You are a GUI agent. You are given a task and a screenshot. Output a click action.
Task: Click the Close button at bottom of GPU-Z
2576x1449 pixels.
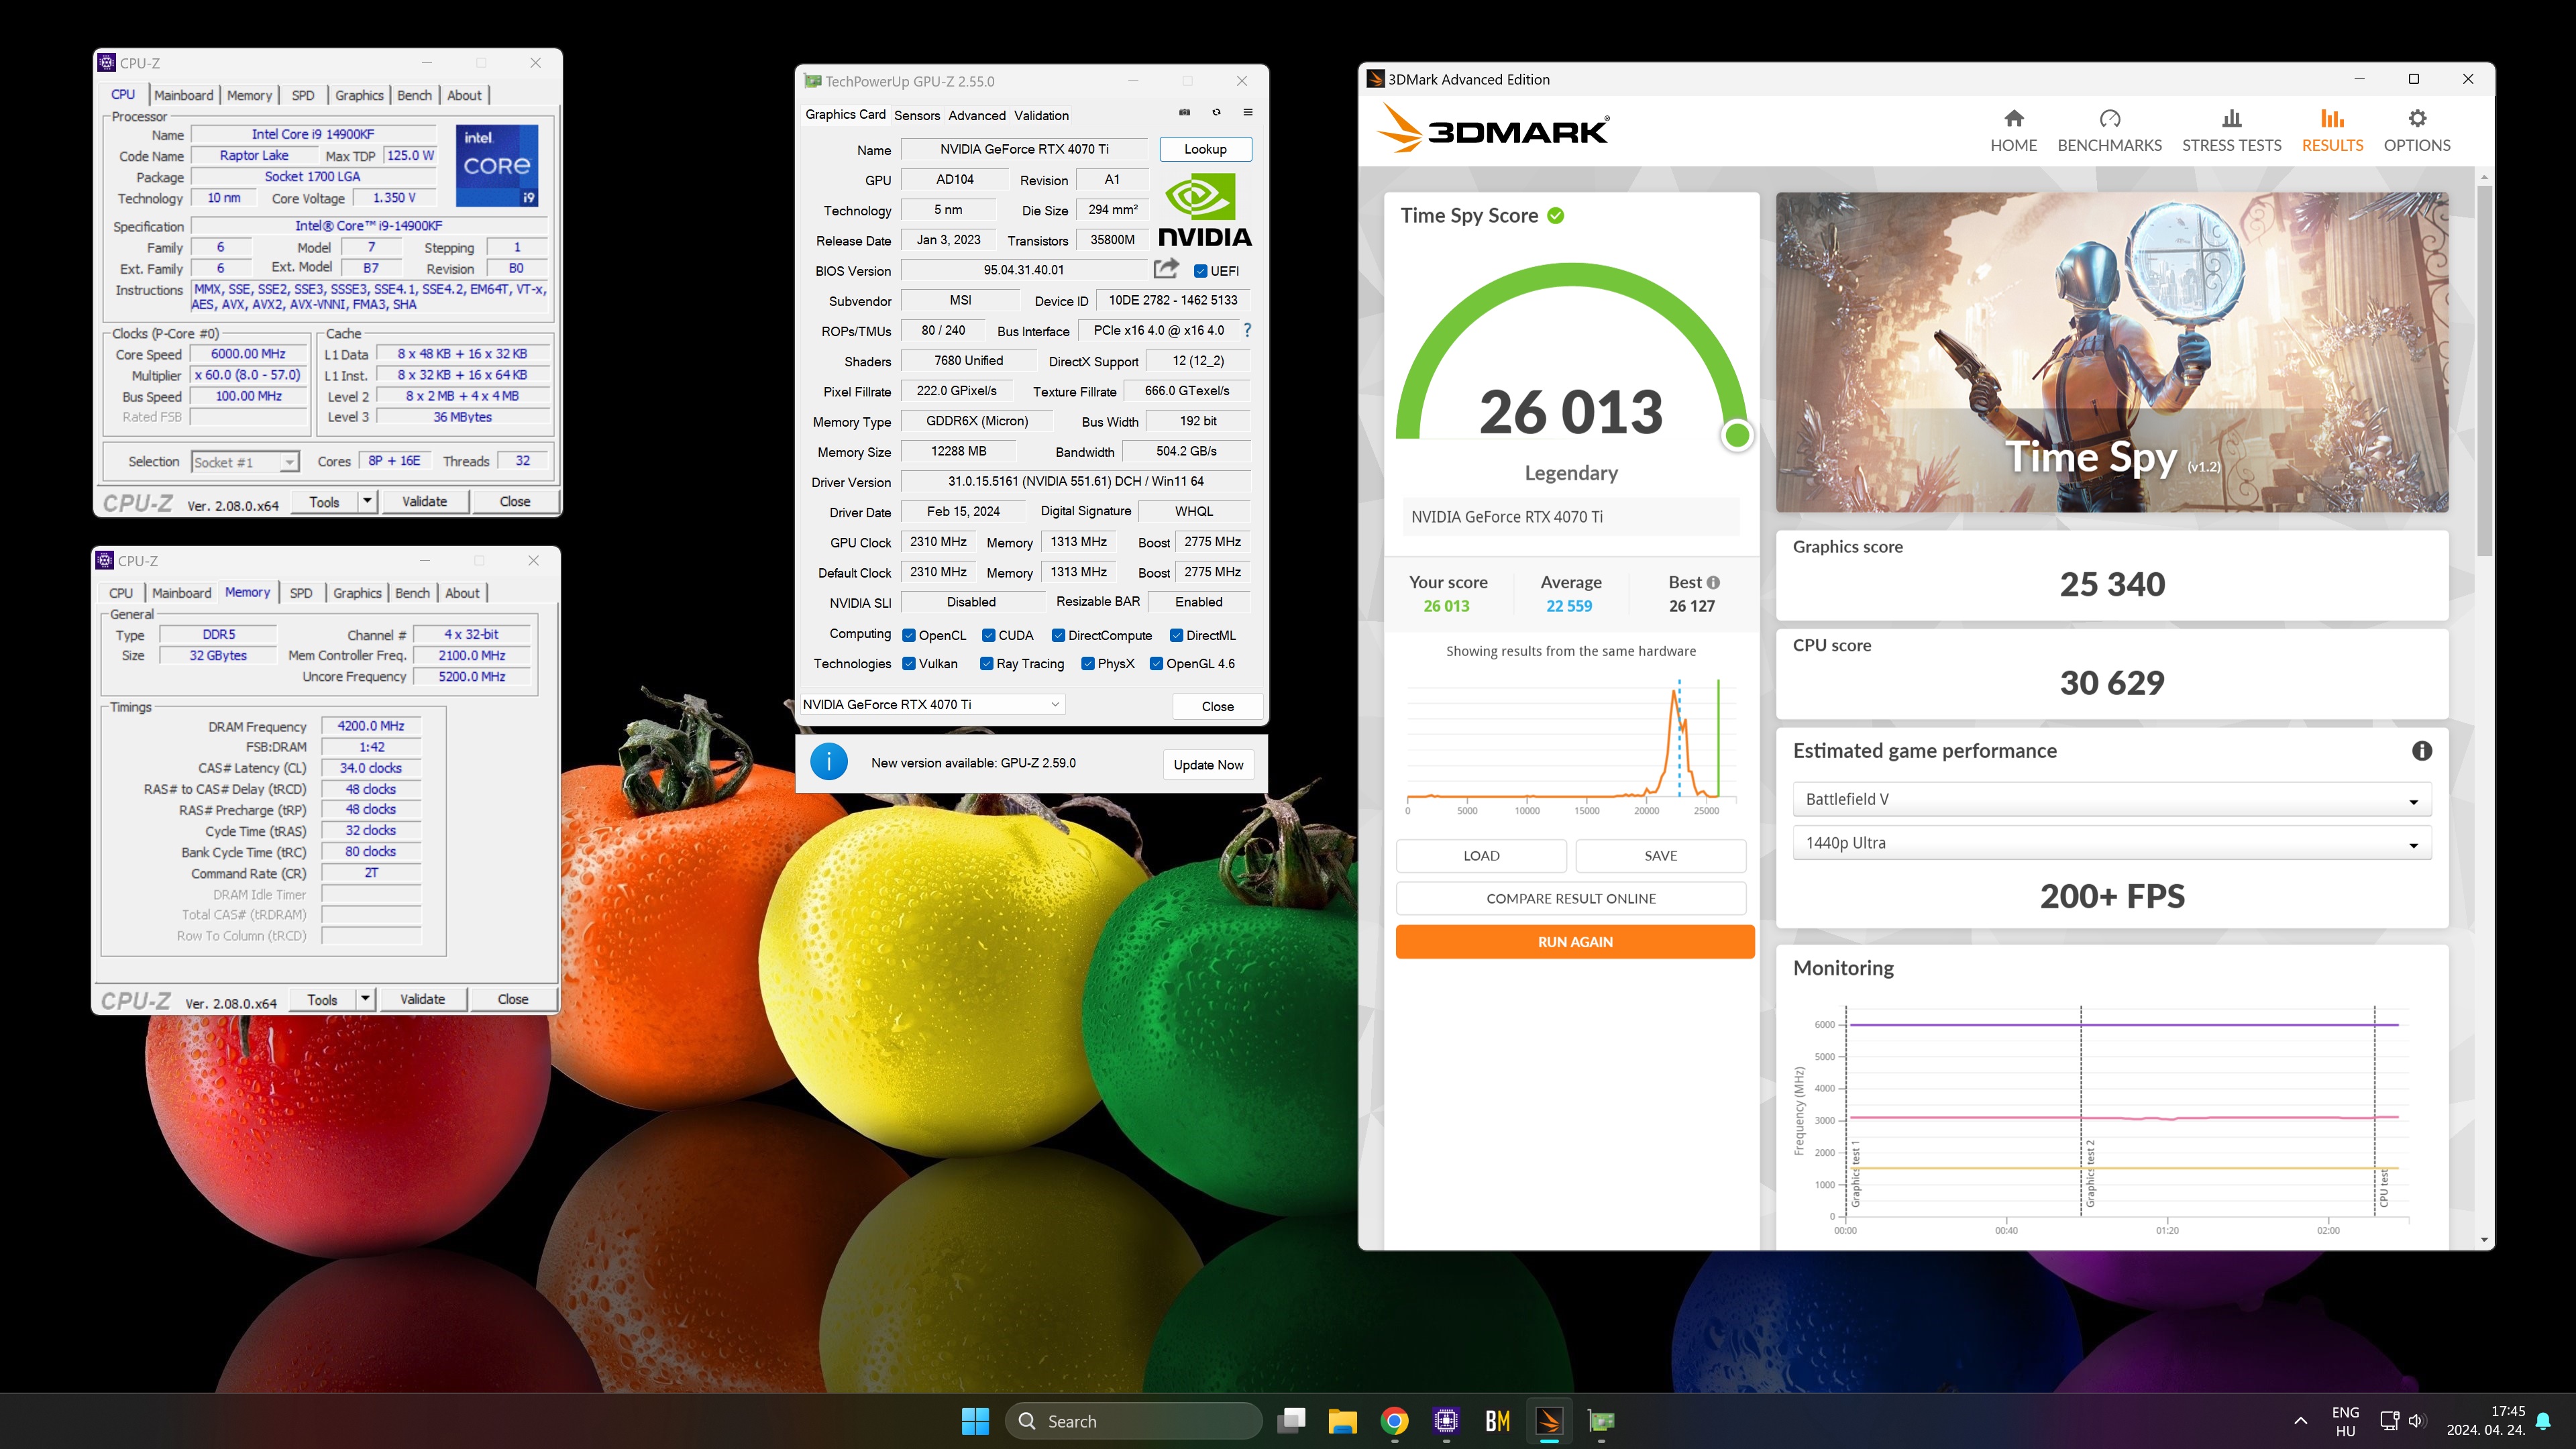click(x=1217, y=706)
